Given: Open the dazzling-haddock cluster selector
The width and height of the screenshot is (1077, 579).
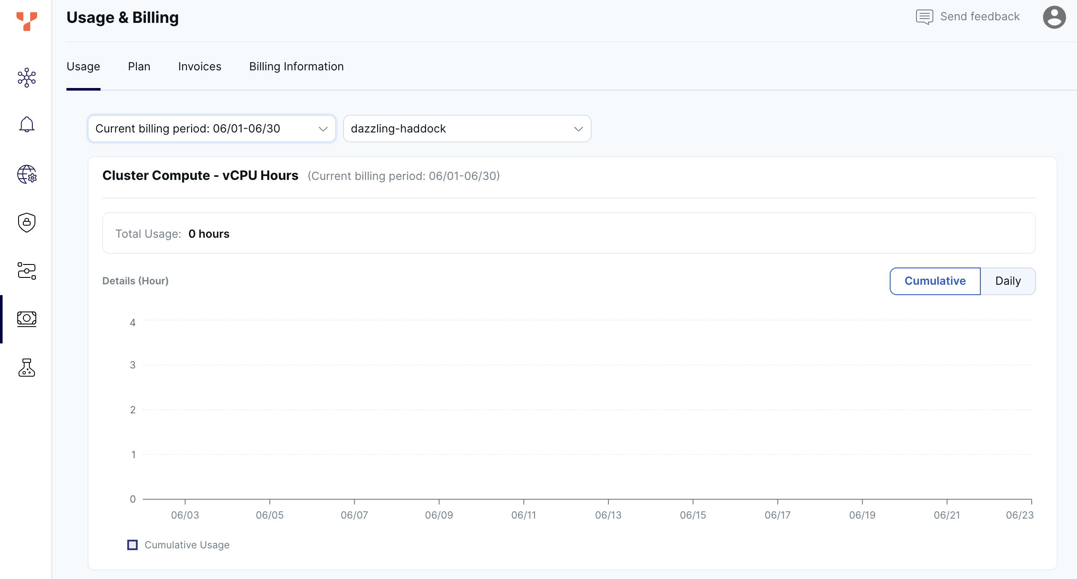Looking at the screenshot, I should [x=466, y=128].
